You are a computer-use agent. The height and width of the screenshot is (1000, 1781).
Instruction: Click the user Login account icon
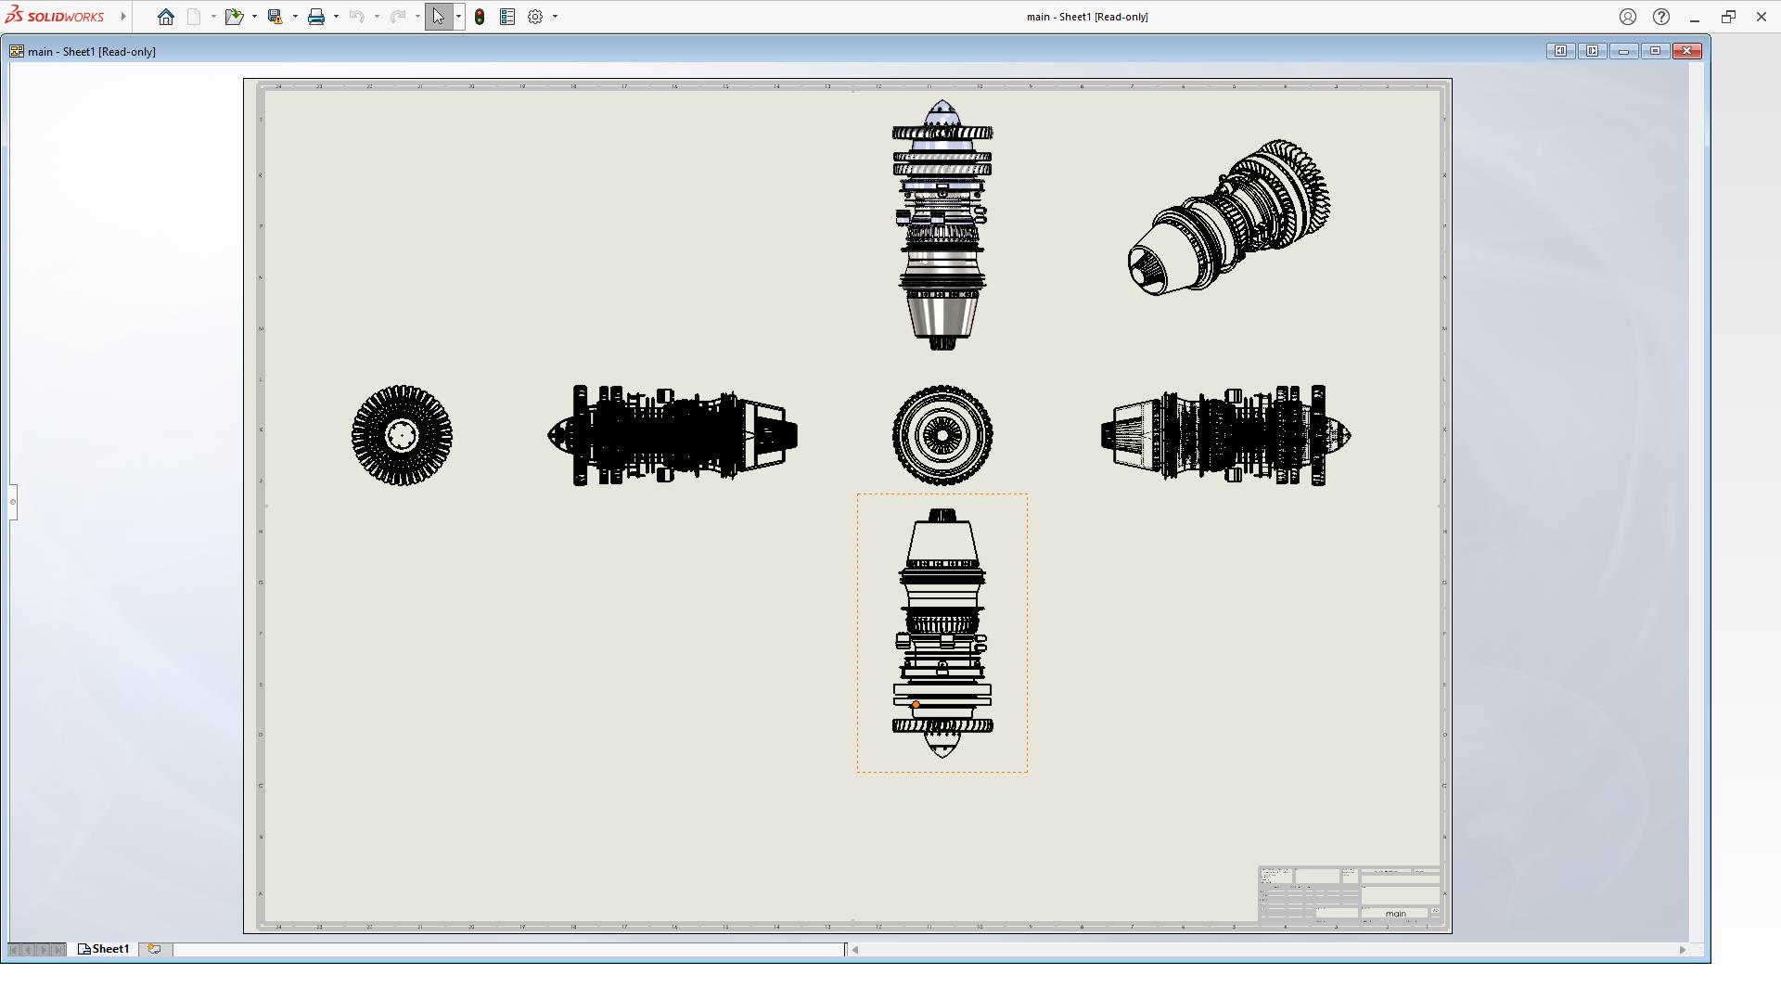click(x=1628, y=17)
